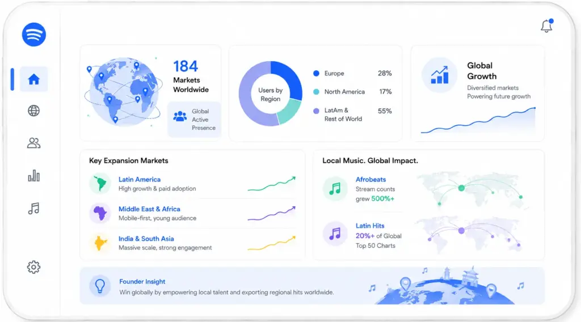Open the Latin America market link
Screen dimensions: 581x322
click(140, 180)
